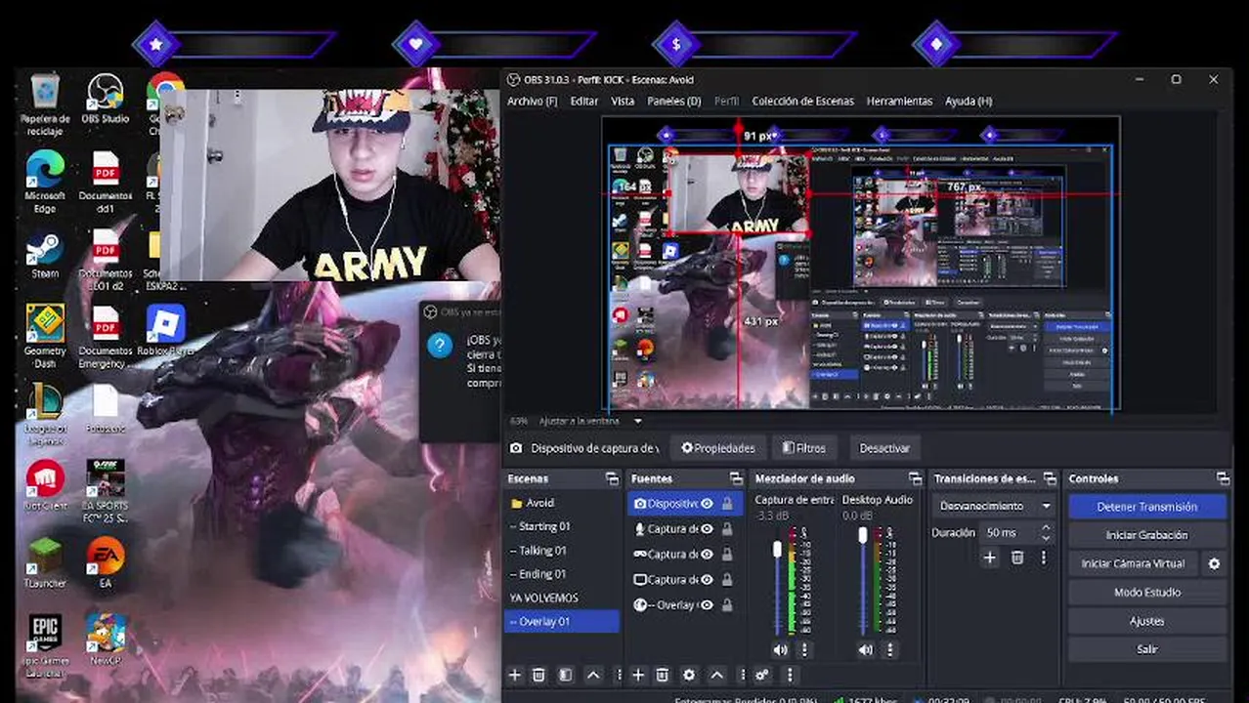Open preview scaling Ajustar a la ventana dropdown

[590, 421]
